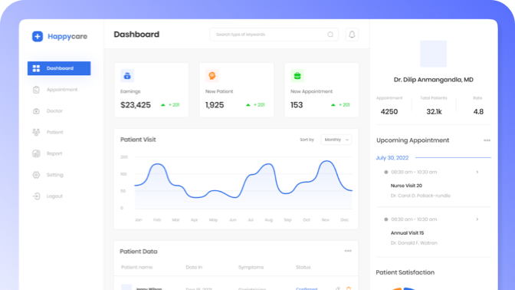Click the magnifier search icon
The image size is (515, 290).
[x=330, y=35]
